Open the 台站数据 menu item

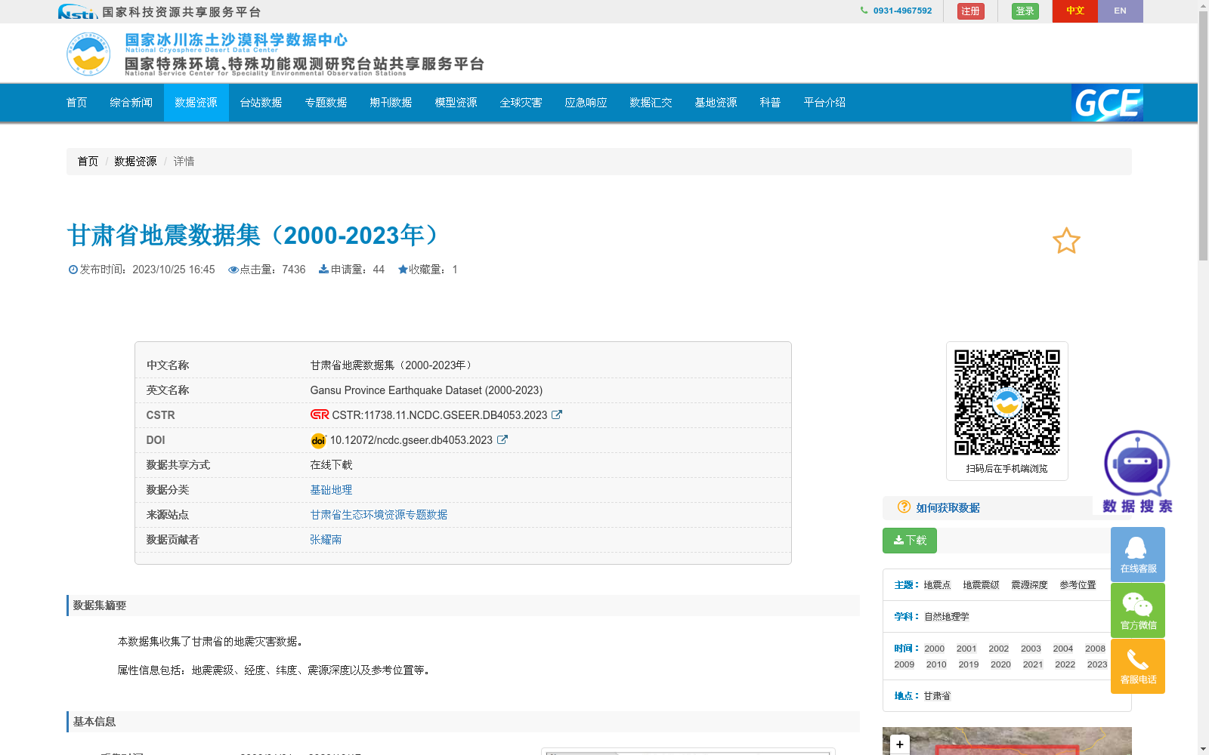(261, 103)
